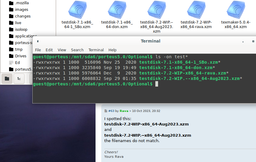
Task: Click the testdisk-7.1-x86_64-1_SBo.xzm file label
Action: [x=77, y=24]
